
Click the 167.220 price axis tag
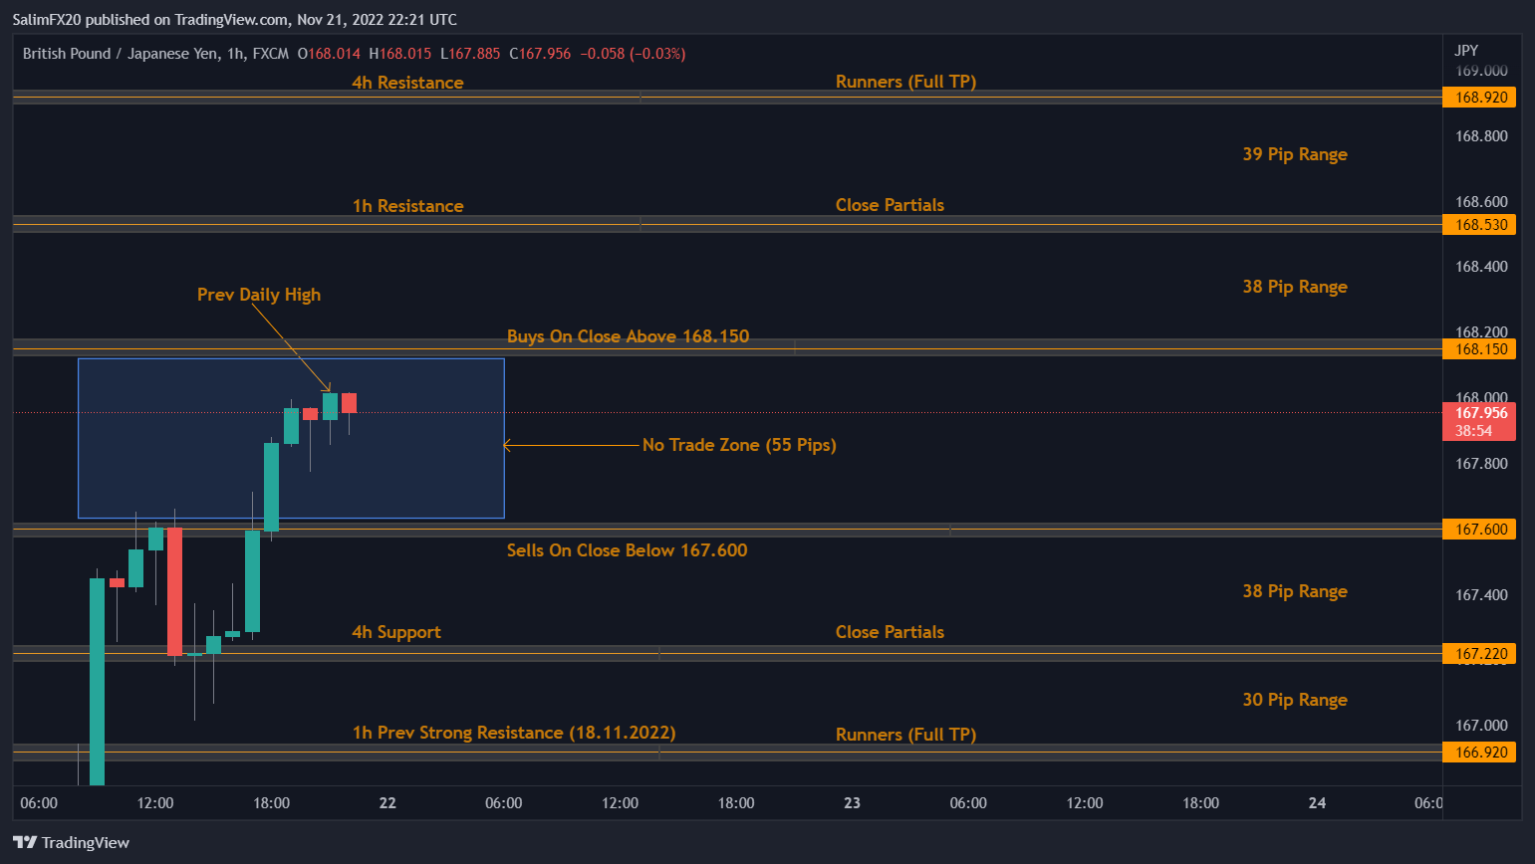click(x=1480, y=654)
